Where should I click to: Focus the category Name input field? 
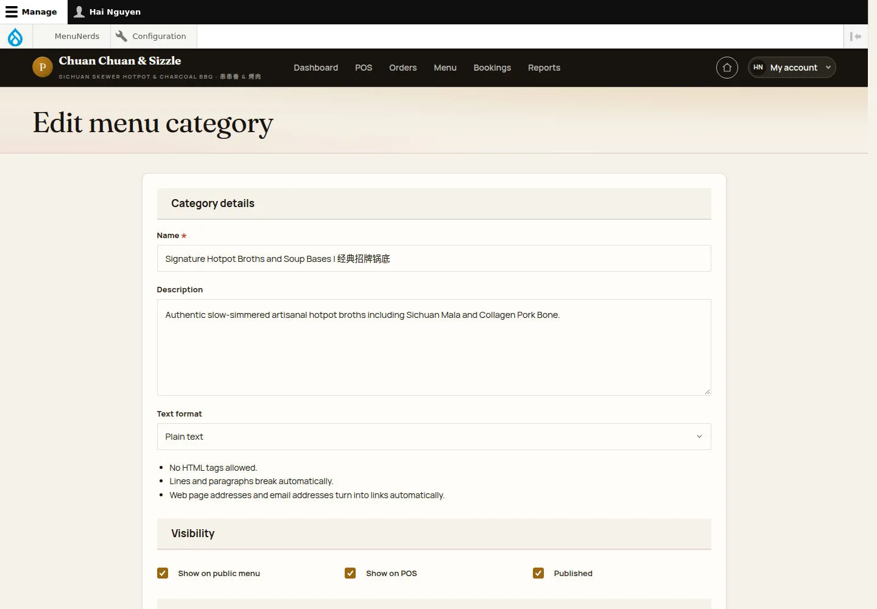pyautogui.click(x=434, y=258)
